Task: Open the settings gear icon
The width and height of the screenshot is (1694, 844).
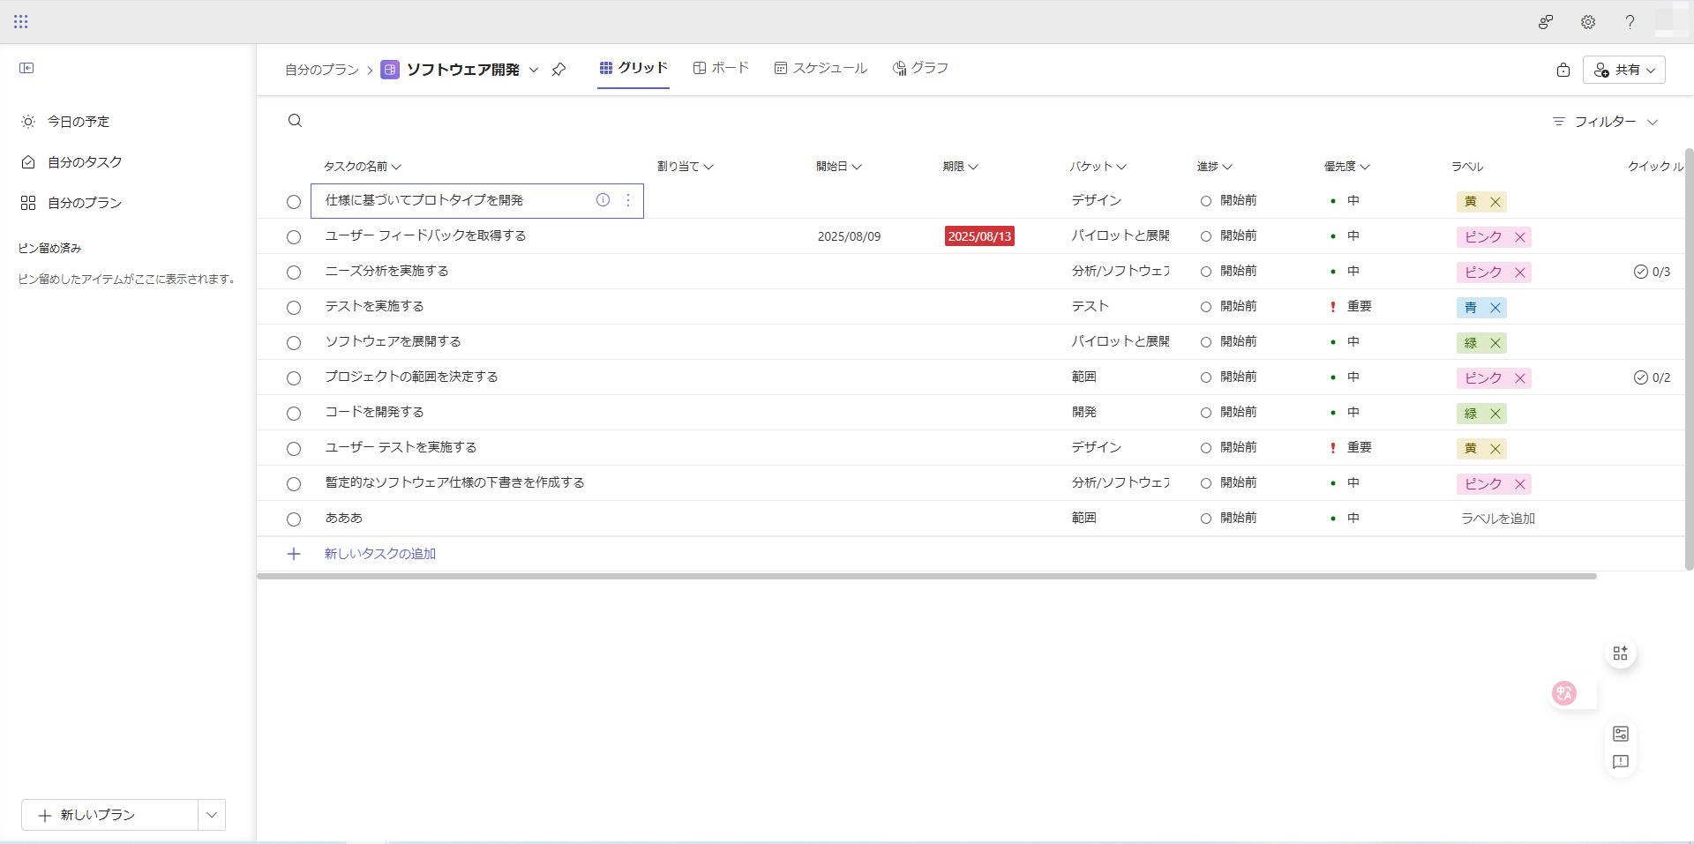Action: (1587, 22)
